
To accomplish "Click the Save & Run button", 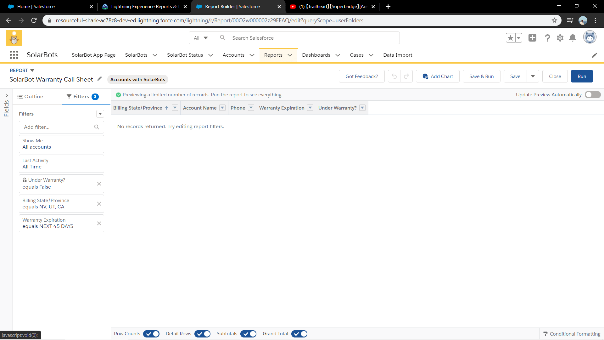I will click(481, 76).
